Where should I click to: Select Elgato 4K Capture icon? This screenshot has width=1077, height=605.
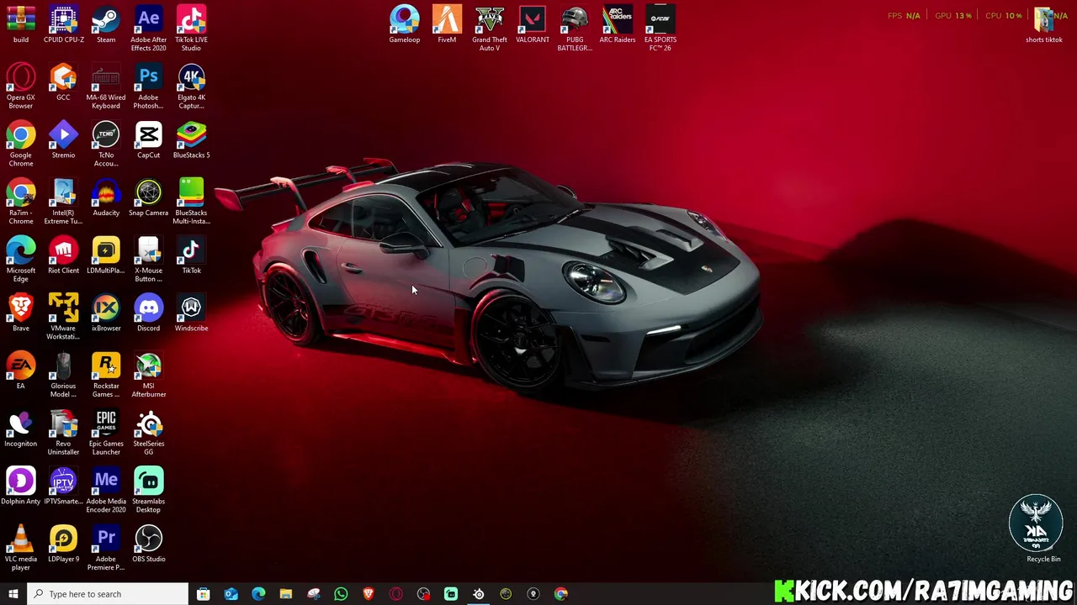(191, 86)
